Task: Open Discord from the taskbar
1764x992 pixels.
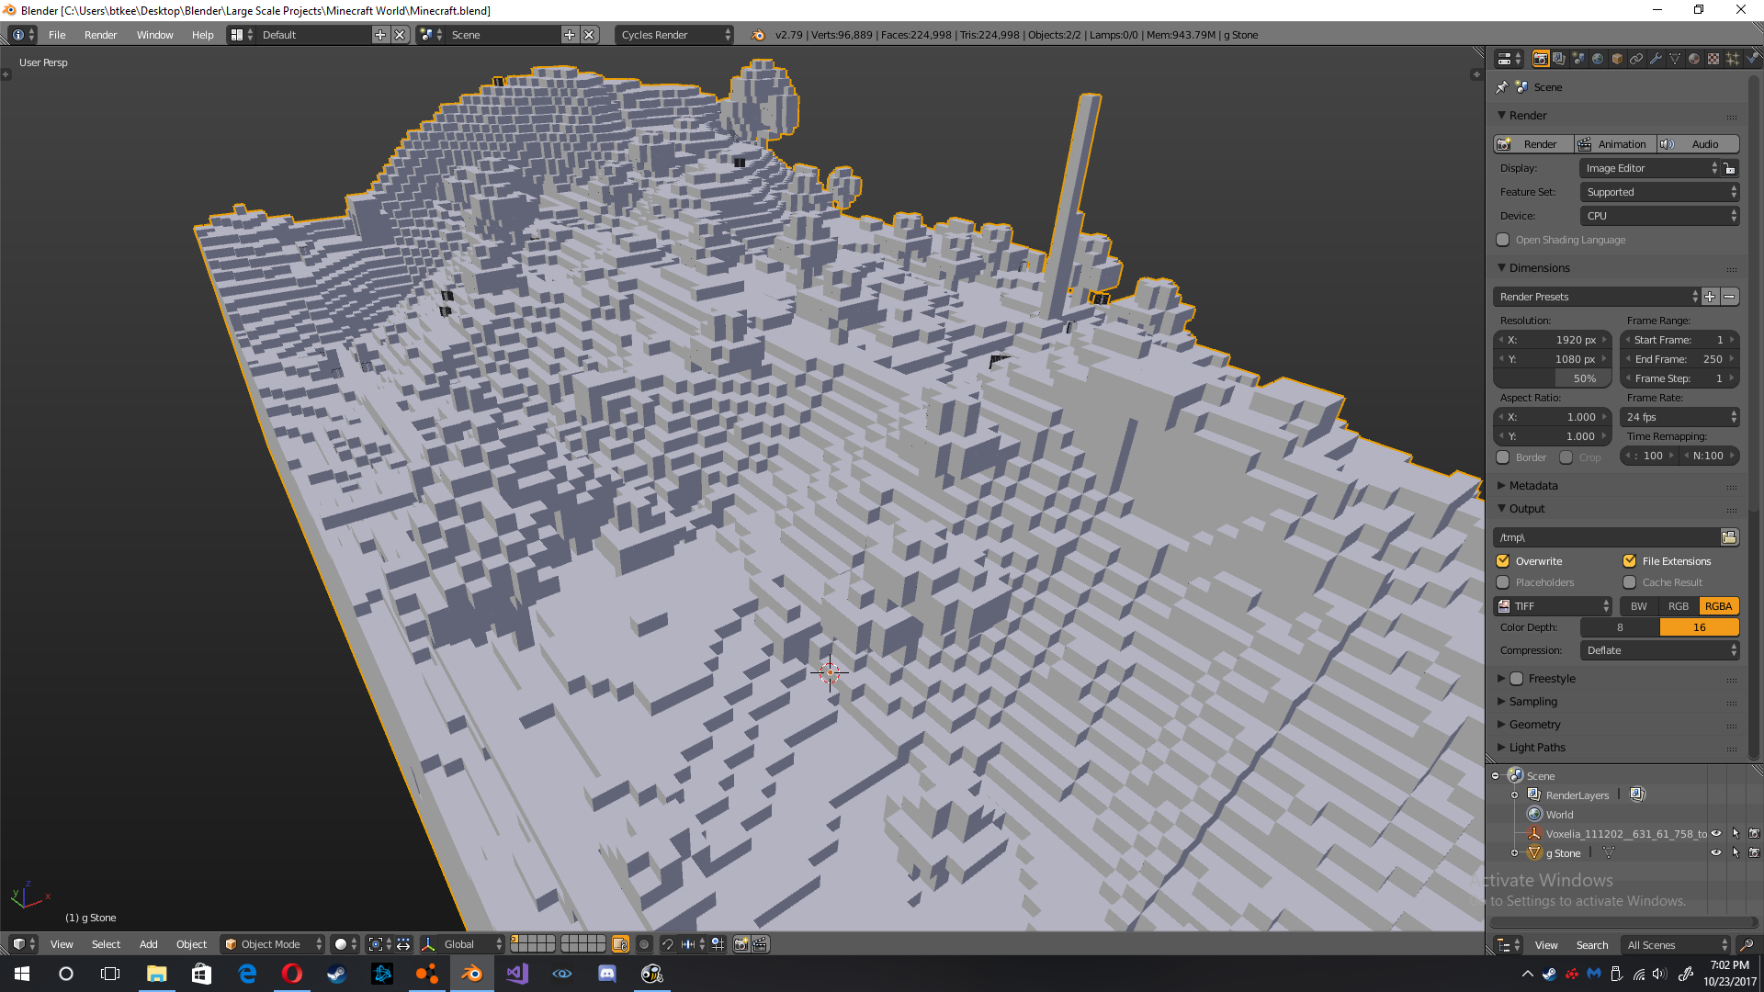Action: (x=607, y=974)
